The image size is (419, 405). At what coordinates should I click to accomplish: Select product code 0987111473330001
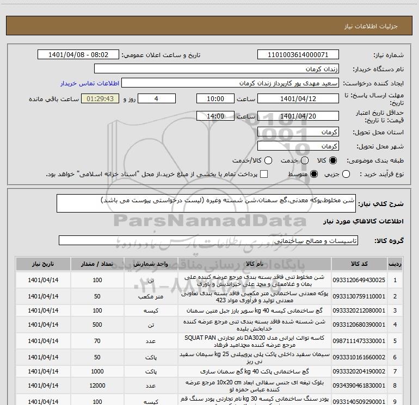click(x=359, y=341)
